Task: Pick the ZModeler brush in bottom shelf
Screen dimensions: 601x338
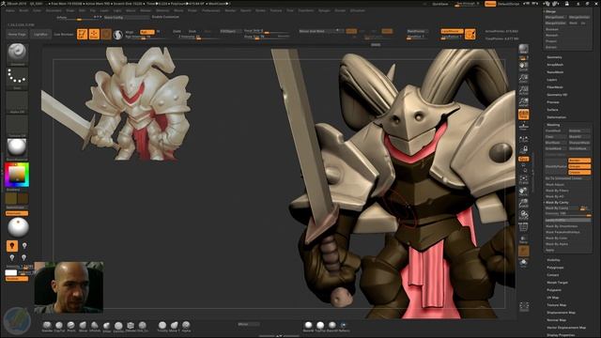Action: (x=131, y=327)
